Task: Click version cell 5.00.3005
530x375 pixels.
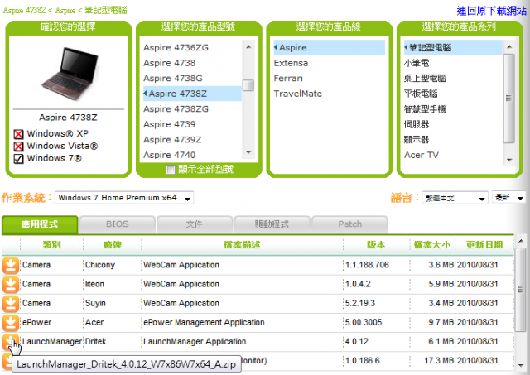Action: pos(364,322)
